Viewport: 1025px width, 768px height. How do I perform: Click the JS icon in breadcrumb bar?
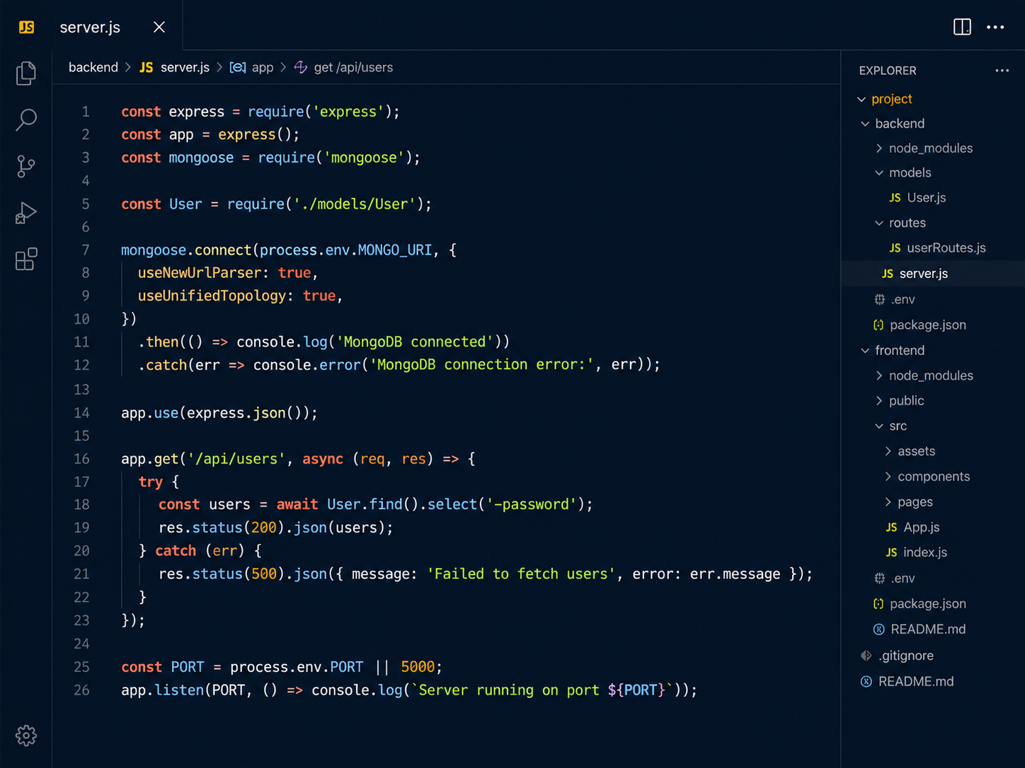point(146,67)
